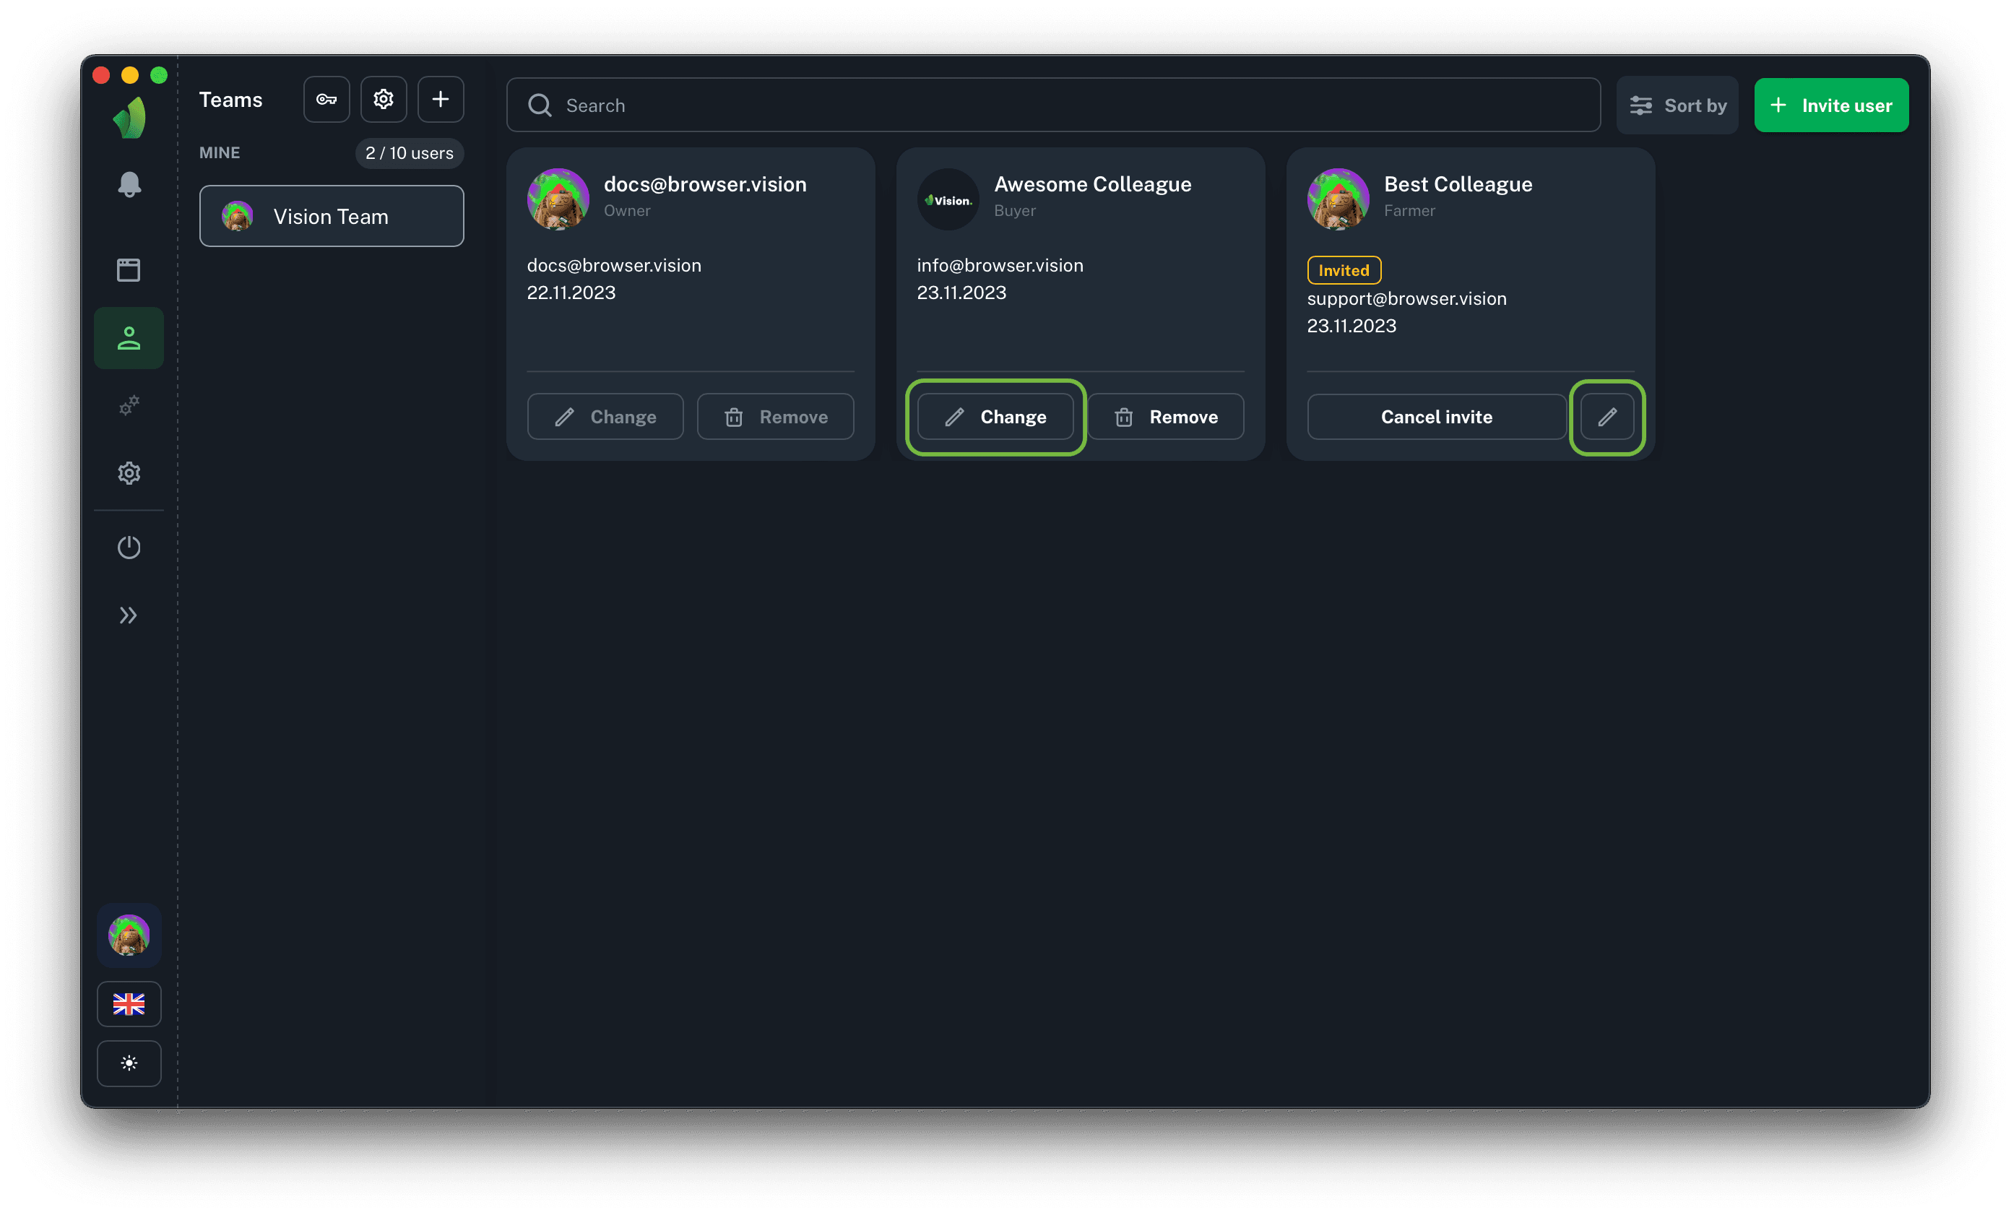Image resolution: width=2011 pixels, height=1215 pixels.
Task: Open the browser profiles window icon
Action: click(x=129, y=270)
